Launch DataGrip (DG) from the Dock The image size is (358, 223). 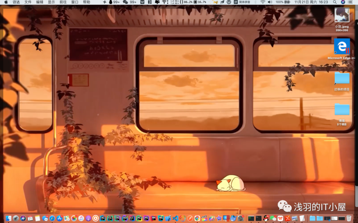pyautogui.click(x=117, y=218)
